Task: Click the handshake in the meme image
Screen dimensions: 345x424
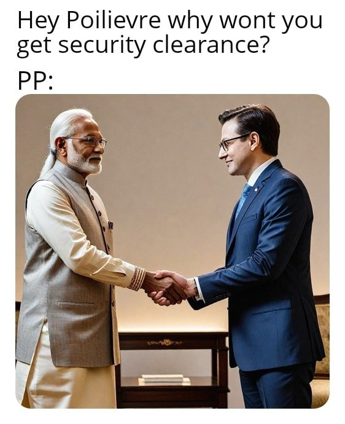Action: [x=167, y=287]
